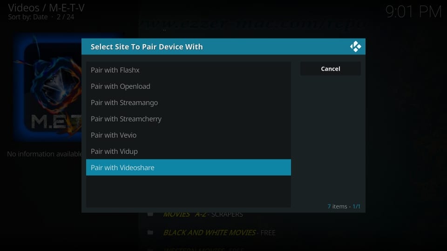The width and height of the screenshot is (447, 251).
Task: Click the Sort by: Date label
Action: coord(28,17)
